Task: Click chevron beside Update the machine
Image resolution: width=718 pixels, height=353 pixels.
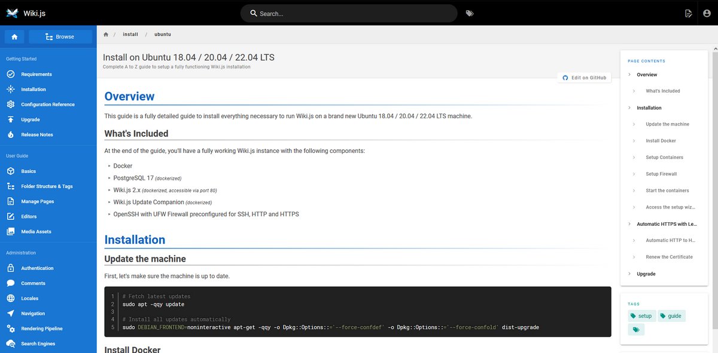Action: click(x=634, y=124)
